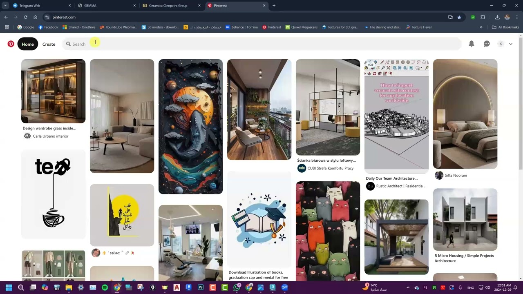Screen dimensions: 523x294
Task: Click the CUBI Strefa Komfortu Pracy author
Action: point(331,168)
